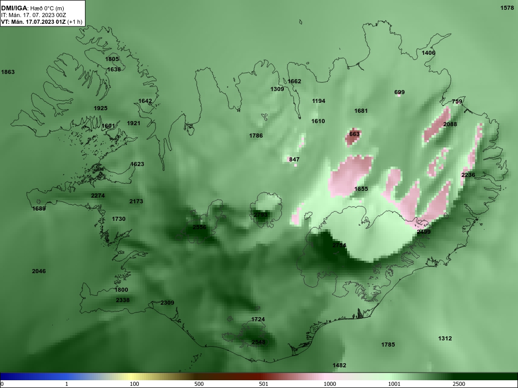Click the 1689 label at the peninsula tip
The height and width of the screenshot is (388, 518).
(39, 208)
